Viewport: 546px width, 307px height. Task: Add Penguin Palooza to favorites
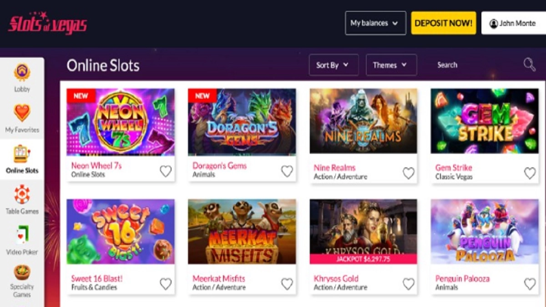coord(530,284)
